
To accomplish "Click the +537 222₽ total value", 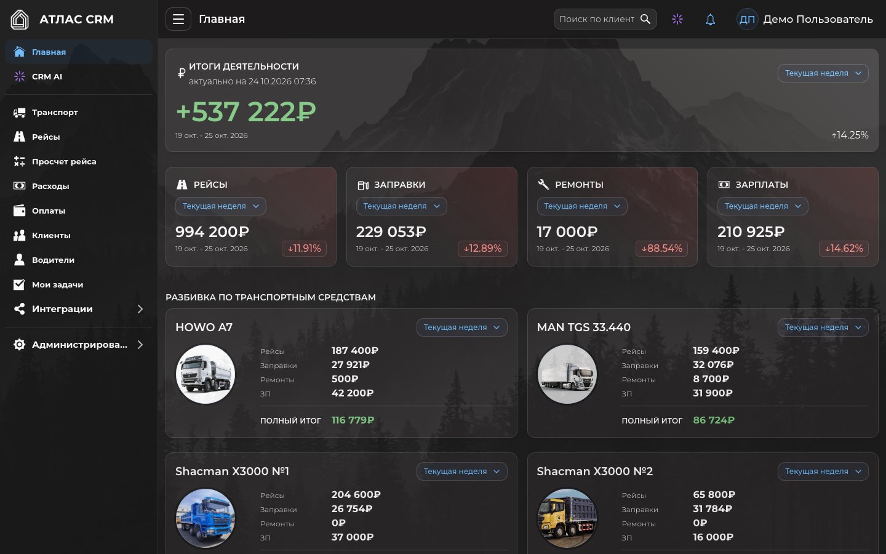I will click(246, 112).
